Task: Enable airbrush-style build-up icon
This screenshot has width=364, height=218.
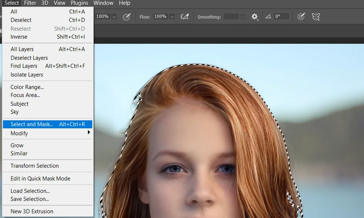Action: pyautogui.click(x=185, y=17)
